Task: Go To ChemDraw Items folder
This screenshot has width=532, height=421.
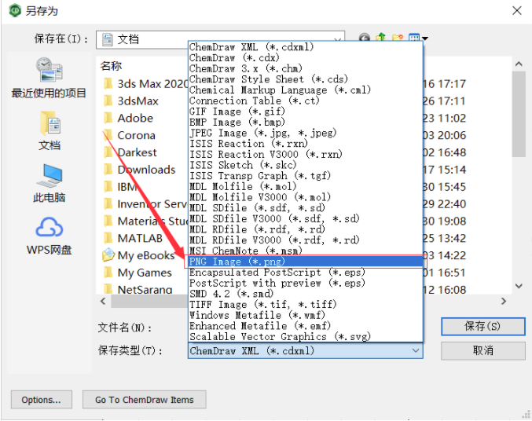Action: point(144,400)
